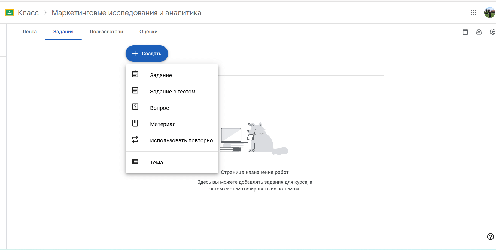Choose Задание с тестом menu entry

(172, 92)
